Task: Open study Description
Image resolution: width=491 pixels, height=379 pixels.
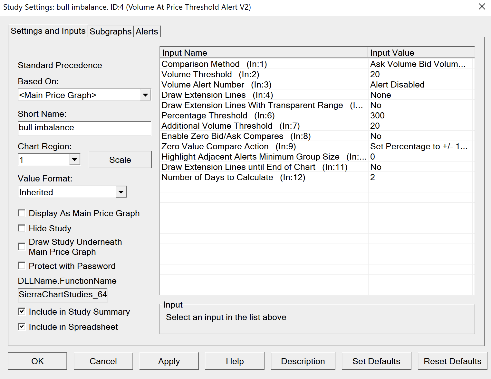Action: click(303, 361)
